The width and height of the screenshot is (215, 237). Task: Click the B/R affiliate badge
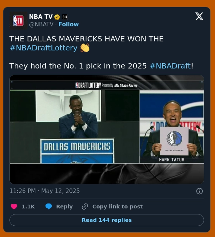[65, 17]
